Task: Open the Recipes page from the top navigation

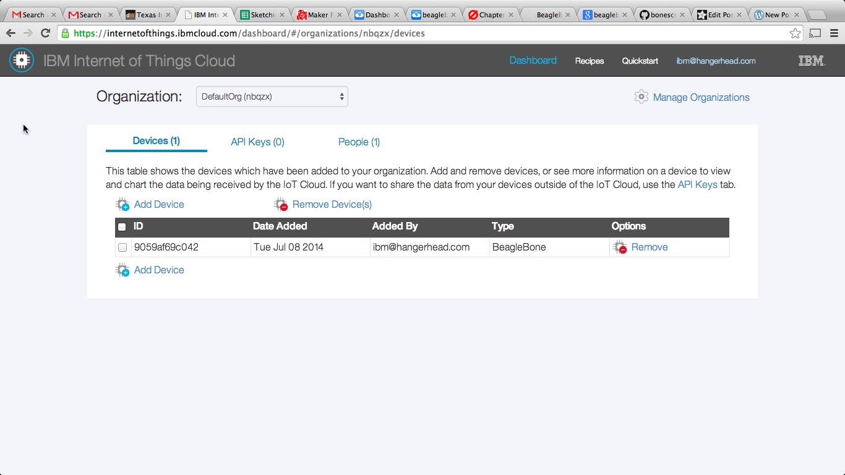Action: coord(589,61)
